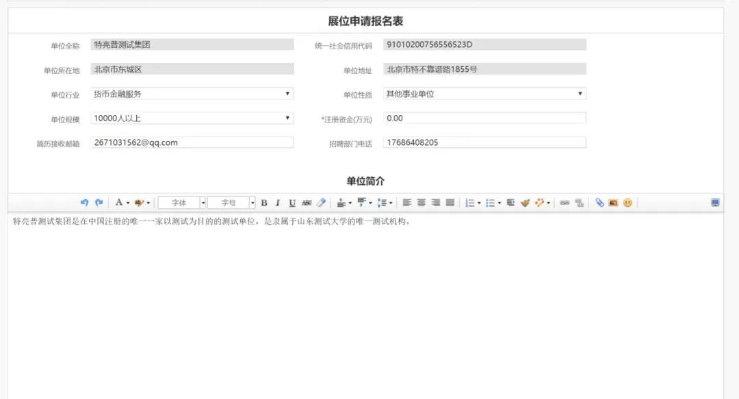Click the 注册资金 input field

[484, 118]
